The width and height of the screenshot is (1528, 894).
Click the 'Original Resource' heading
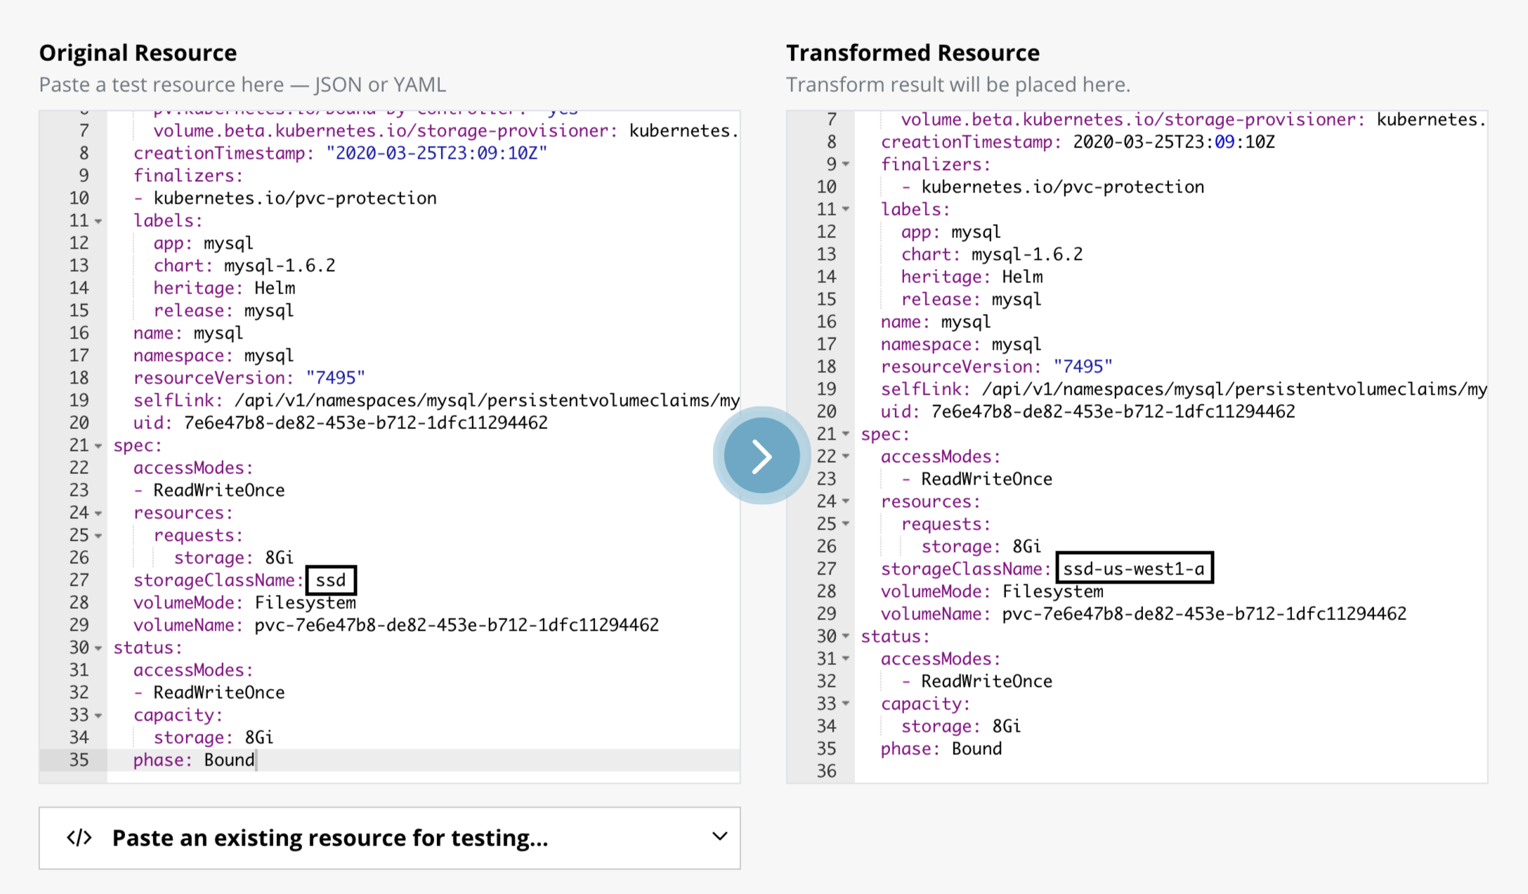(x=138, y=52)
